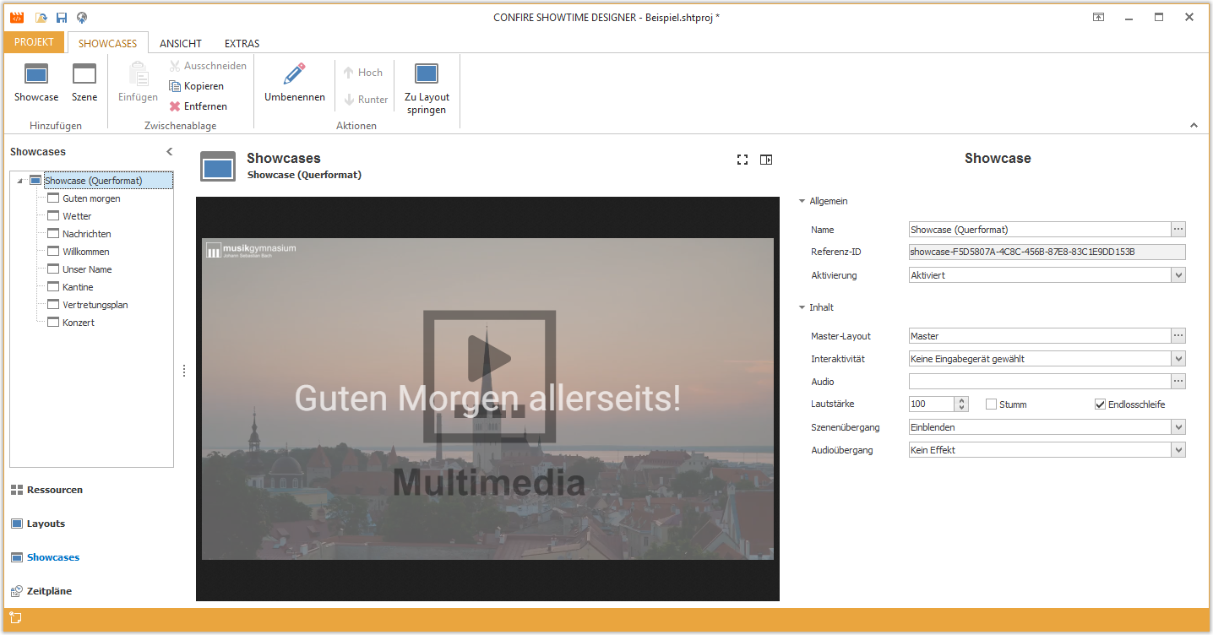Enable the Stumm checkbox
Screen dimensions: 1213x635
click(x=992, y=404)
